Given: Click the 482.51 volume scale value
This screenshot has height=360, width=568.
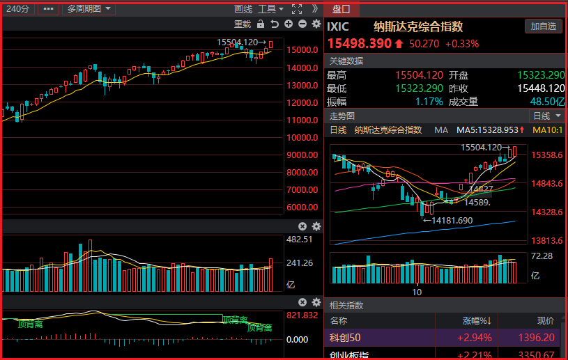Looking at the screenshot, I should pos(299,239).
